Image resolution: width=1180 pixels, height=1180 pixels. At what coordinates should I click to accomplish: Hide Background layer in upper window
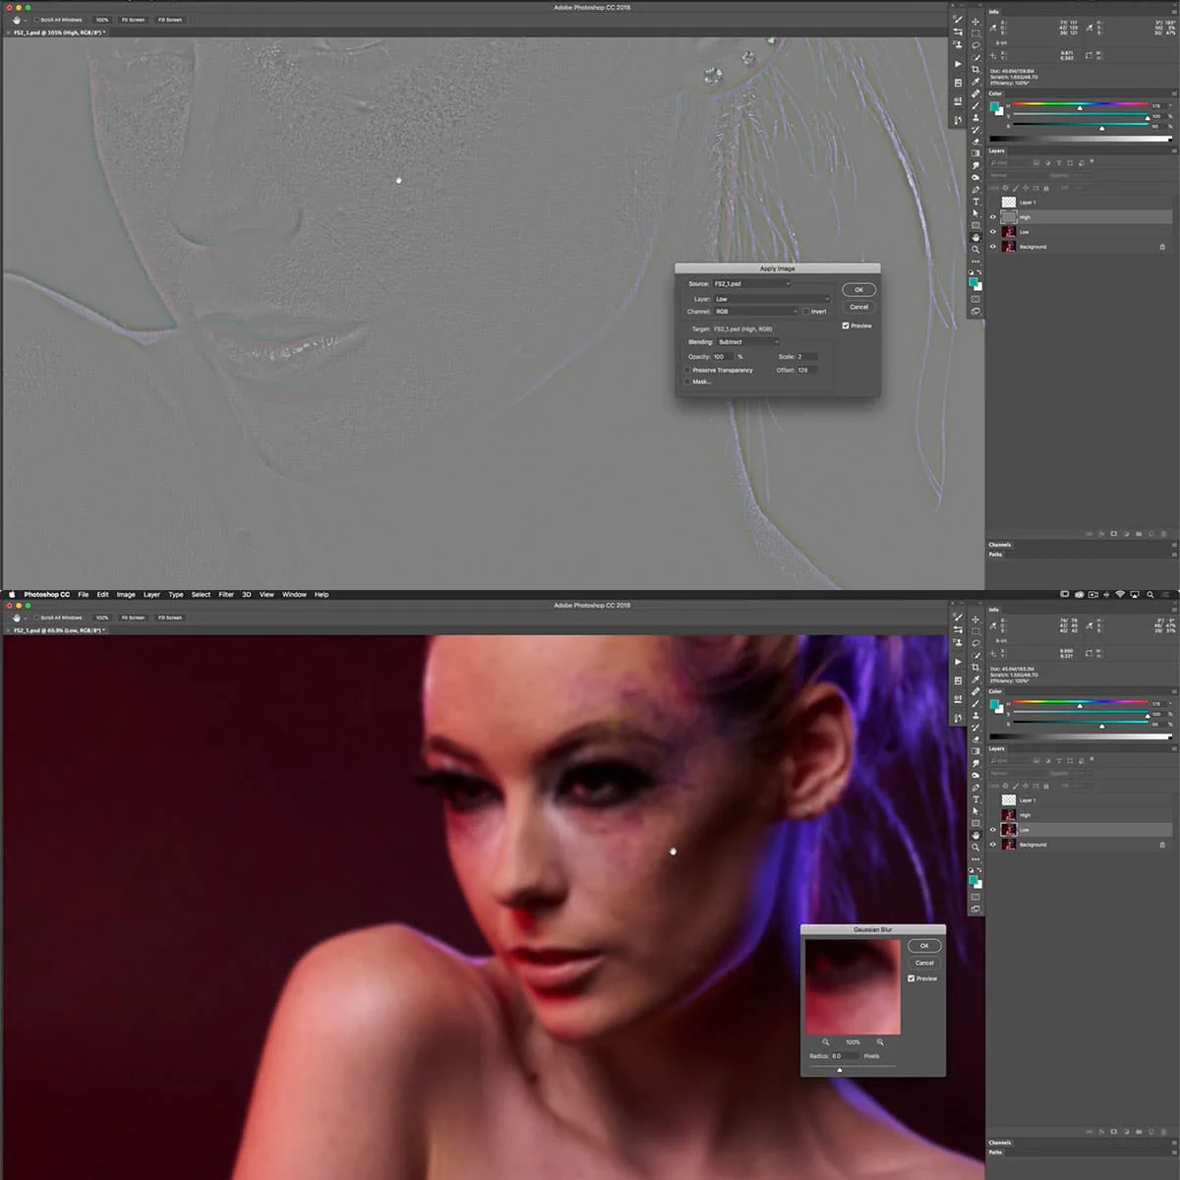tap(992, 247)
